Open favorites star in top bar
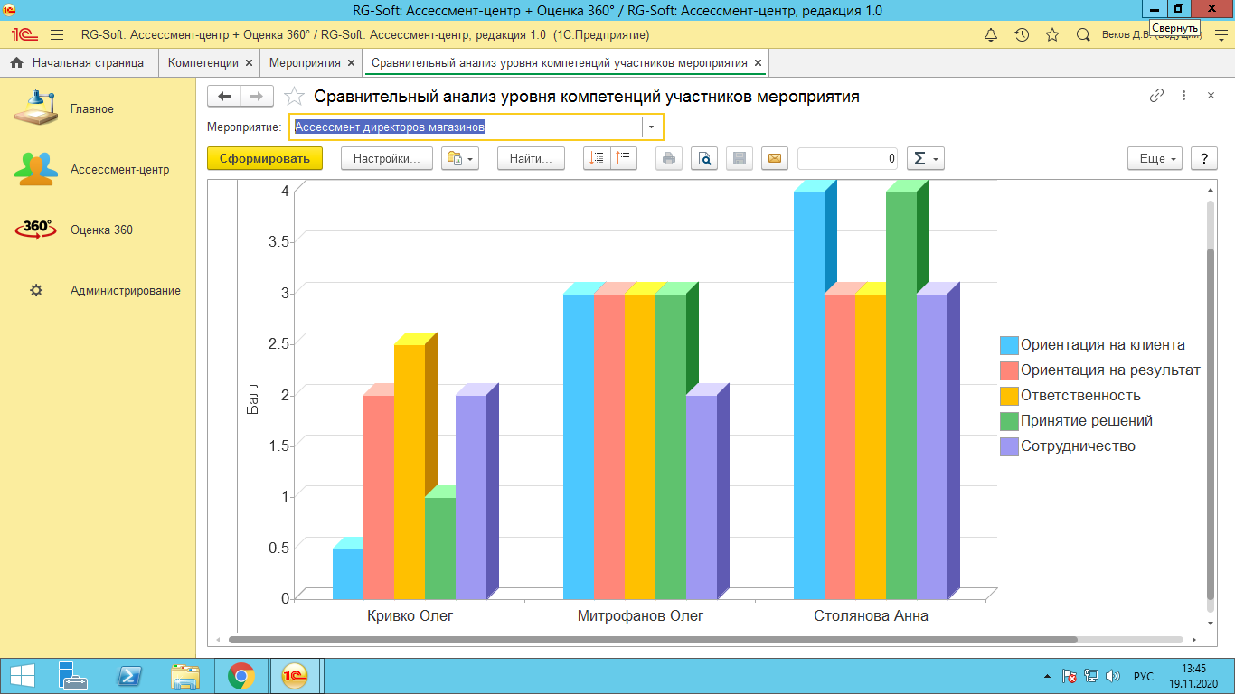 click(1052, 35)
